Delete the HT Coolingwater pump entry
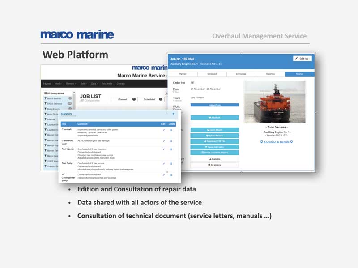Image resolution: width=358 pixels, height=268 pixels. 171,175
